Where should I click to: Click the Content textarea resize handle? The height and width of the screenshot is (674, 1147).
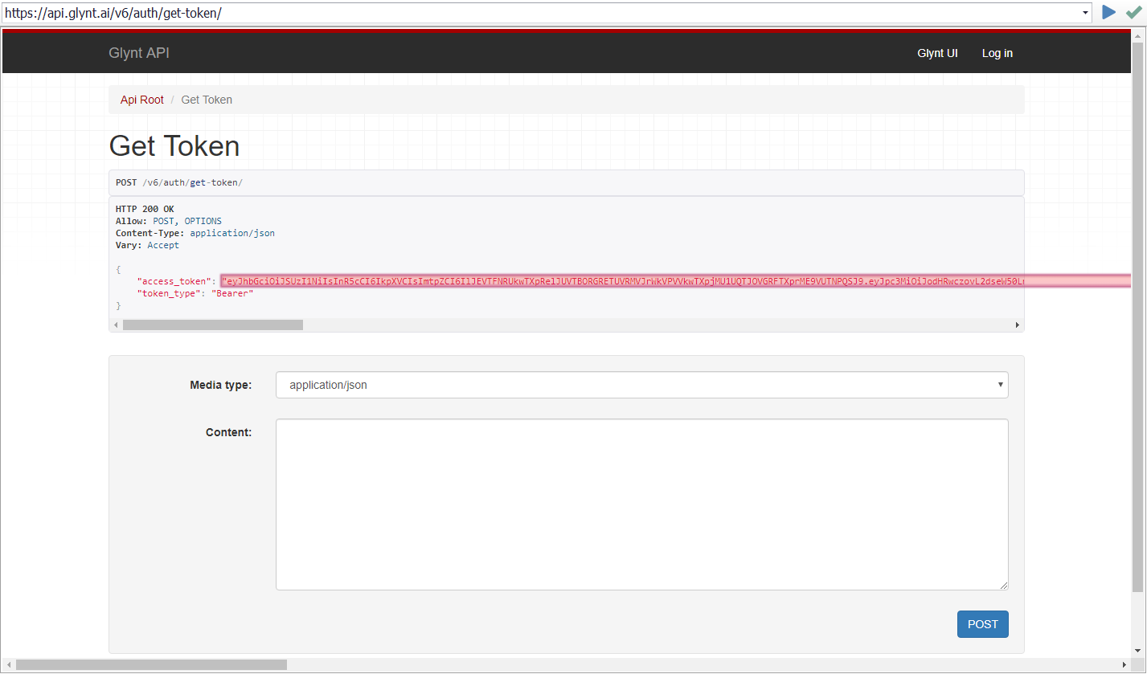pyautogui.click(x=1004, y=586)
